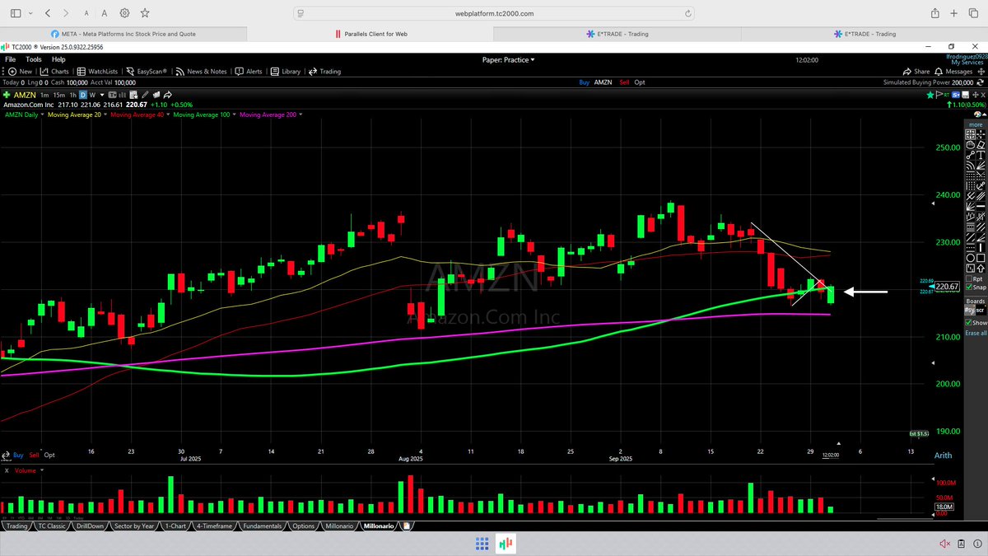Open the File menu

click(x=10, y=59)
